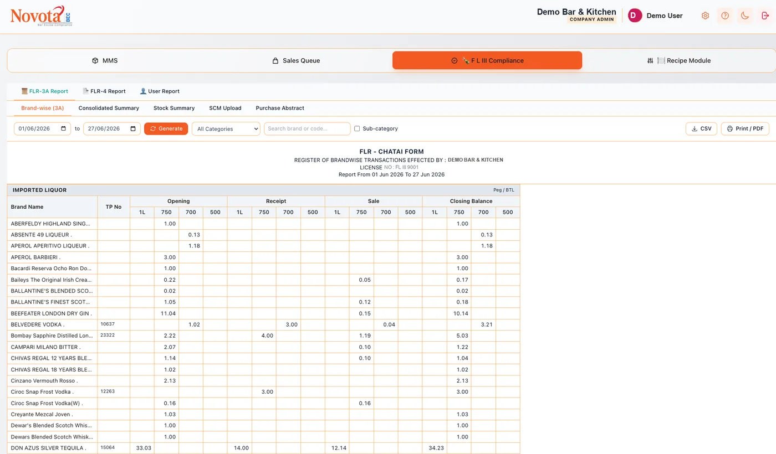Screen dimensions: 776x454
Task: Focus the Search brand or code field
Action: click(307, 128)
